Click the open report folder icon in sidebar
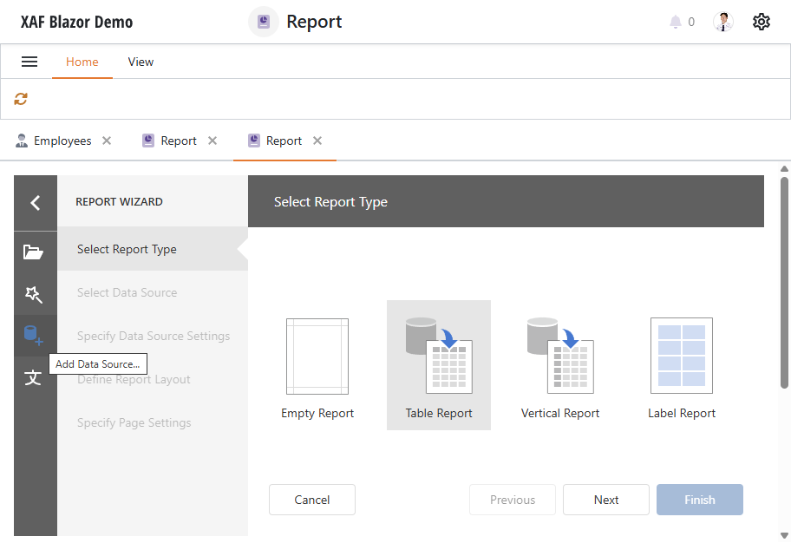The width and height of the screenshot is (791, 543). coord(35,252)
